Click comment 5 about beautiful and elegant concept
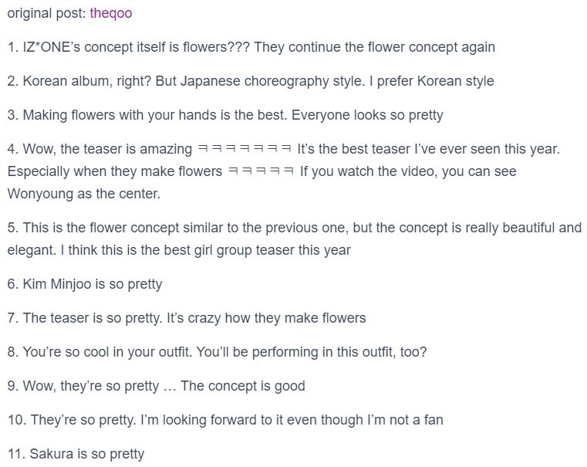 [294, 239]
